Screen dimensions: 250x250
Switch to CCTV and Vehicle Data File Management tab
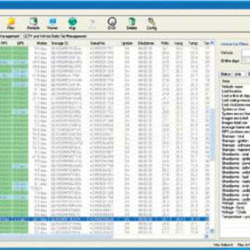coord(55,36)
